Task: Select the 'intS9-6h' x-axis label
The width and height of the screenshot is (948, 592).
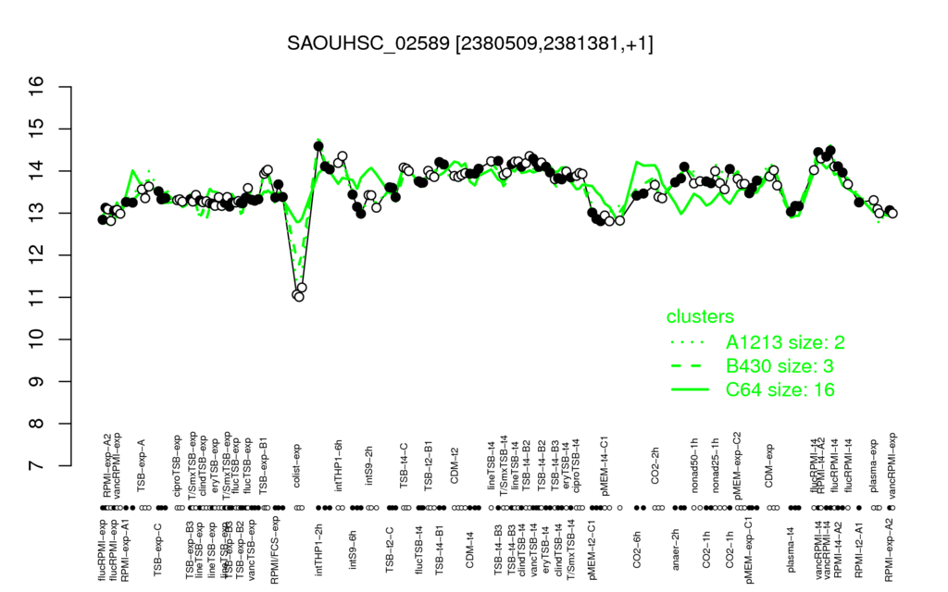Action: coord(353,549)
